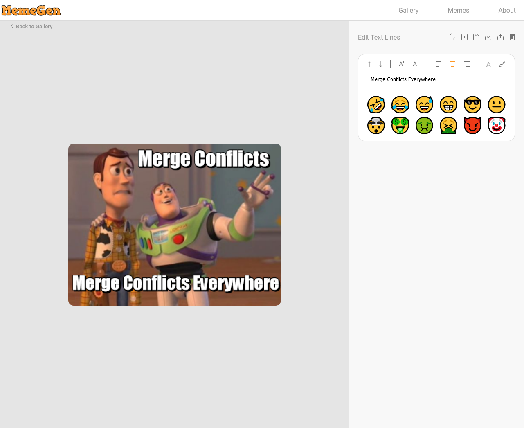
Task: Share the meme via upload icon
Action: (500, 37)
